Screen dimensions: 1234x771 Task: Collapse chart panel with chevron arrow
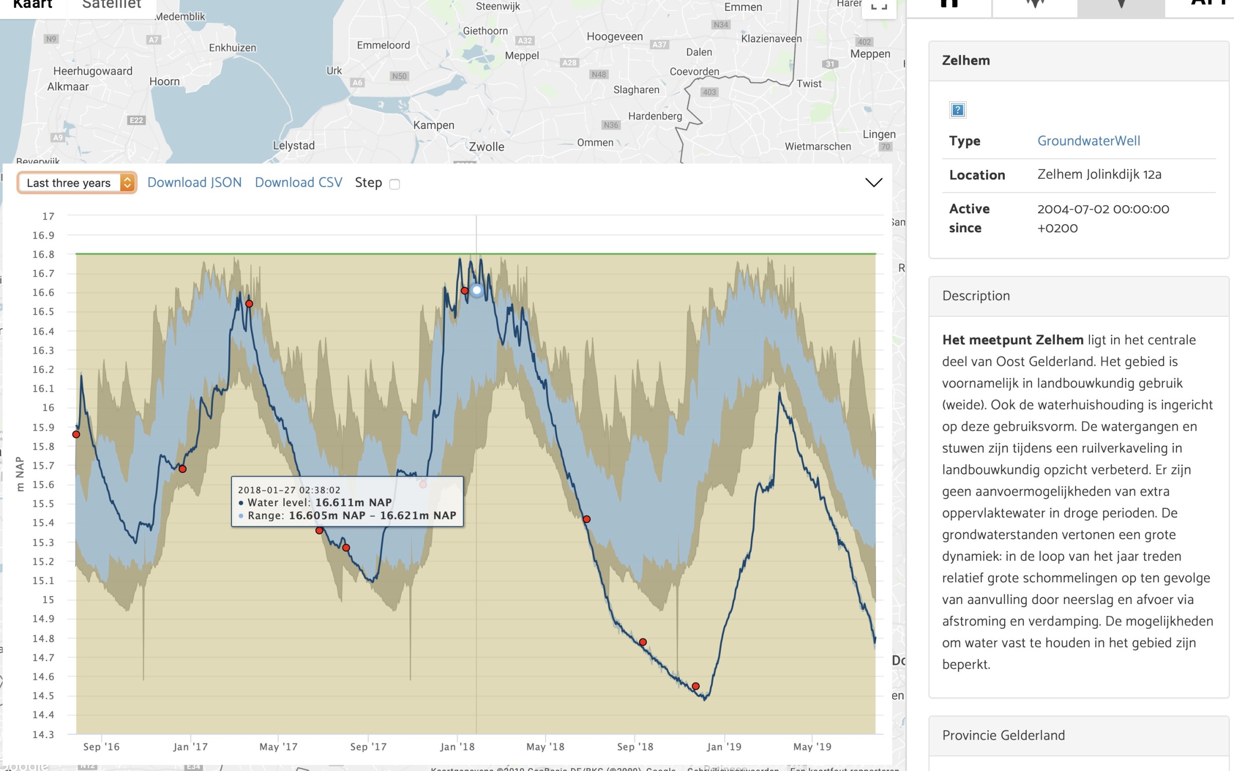874,182
